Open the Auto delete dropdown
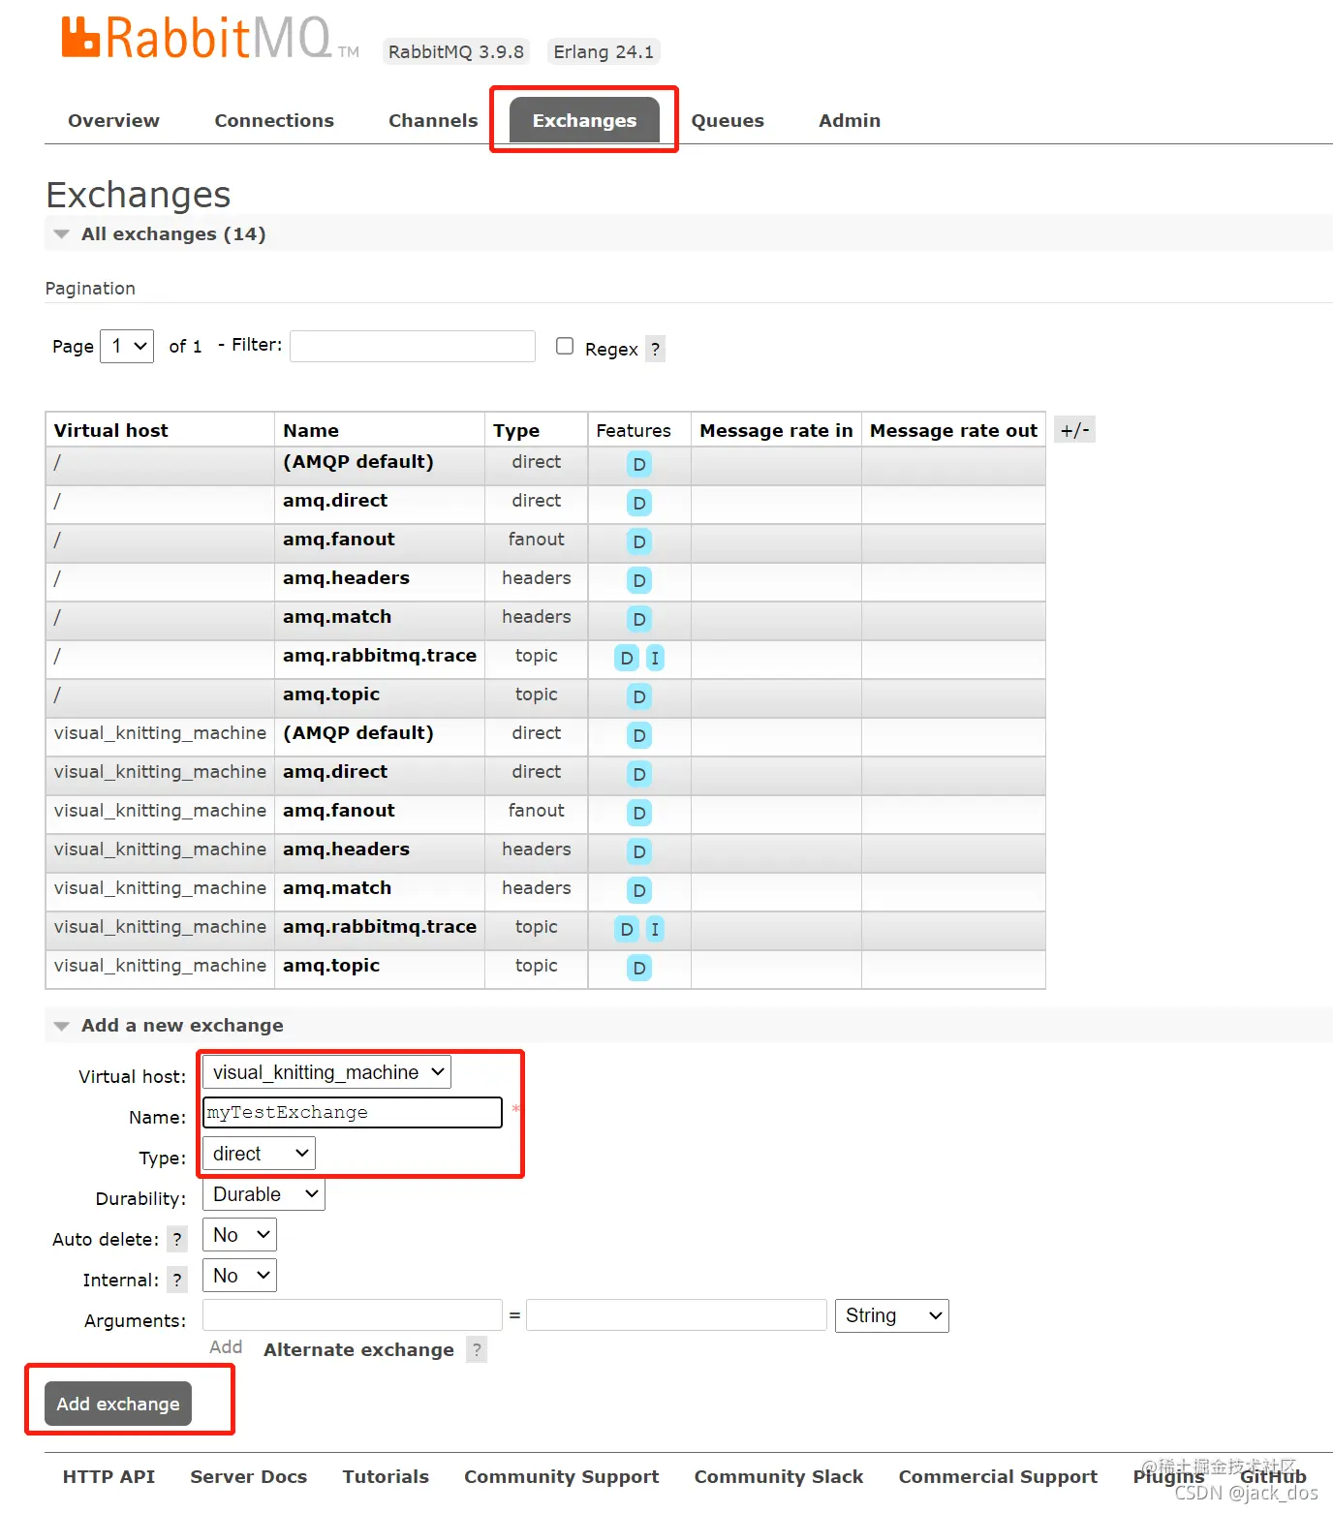The height and width of the screenshot is (1513, 1333). point(239,1235)
